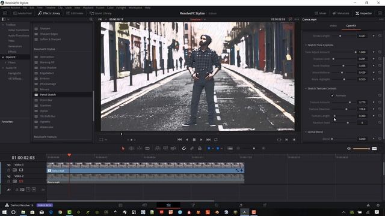Click the Replace Clip icon
The height and width of the screenshot is (216, 385).
[x=173, y=148]
